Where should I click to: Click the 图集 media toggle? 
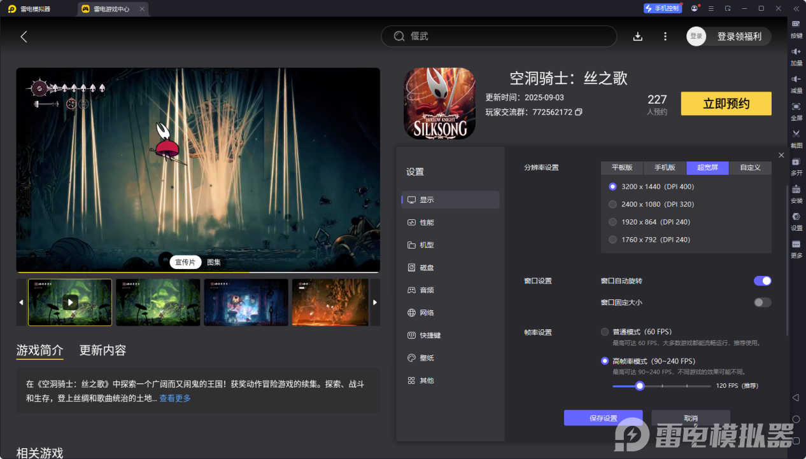(x=214, y=262)
